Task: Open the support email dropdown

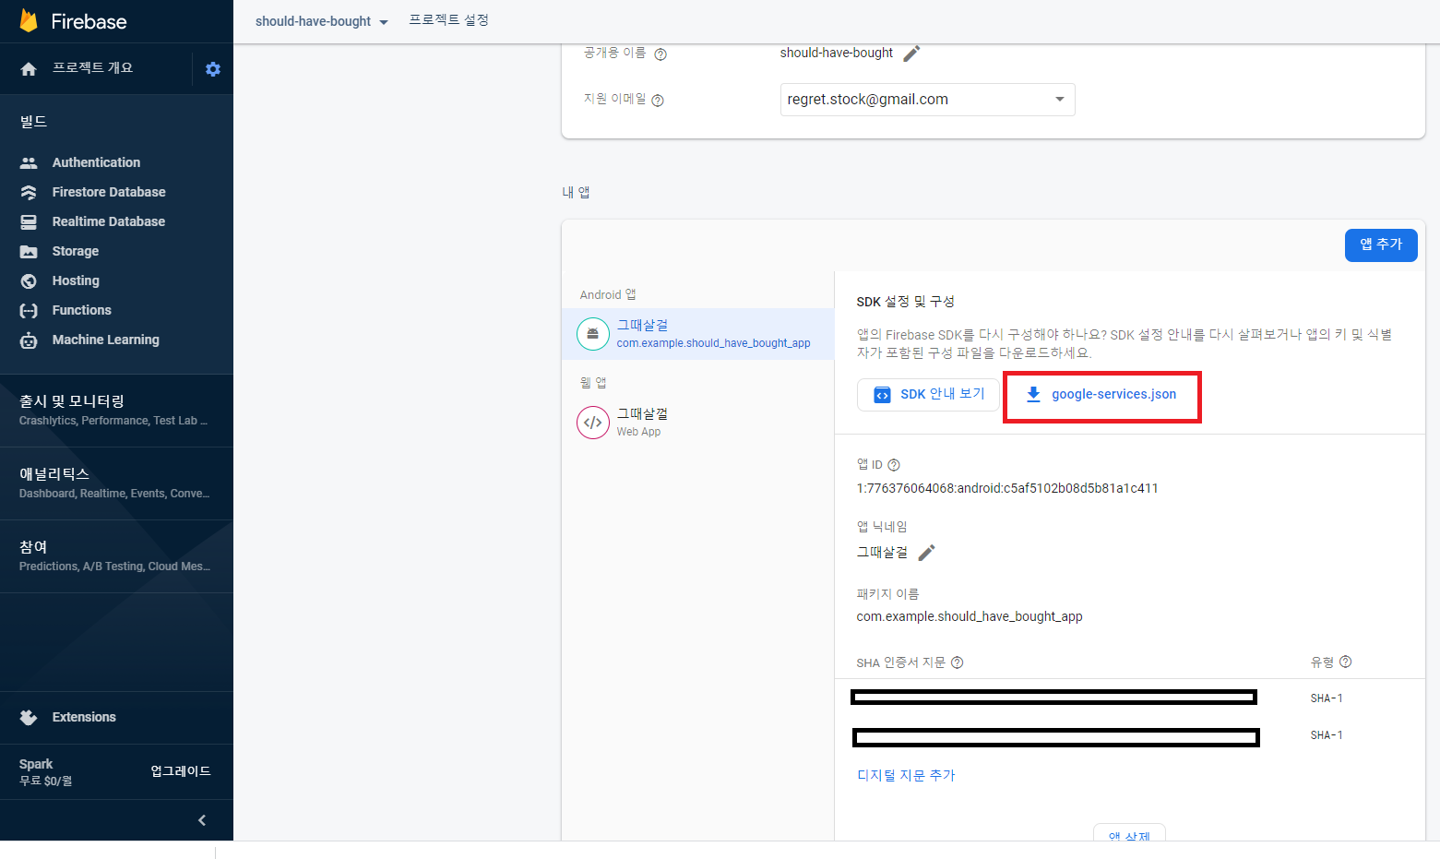Action: (927, 100)
